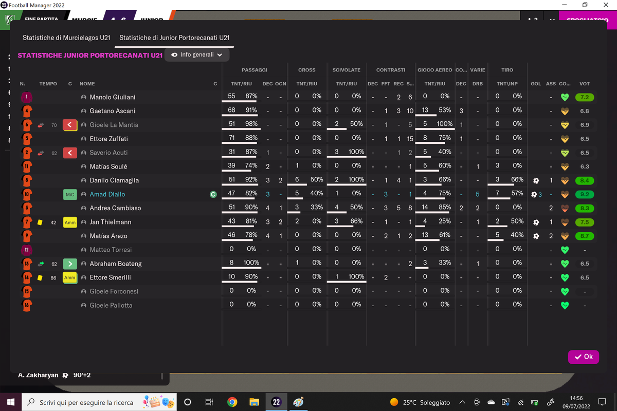Open File Explorer from the taskbar

click(x=254, y=402)
